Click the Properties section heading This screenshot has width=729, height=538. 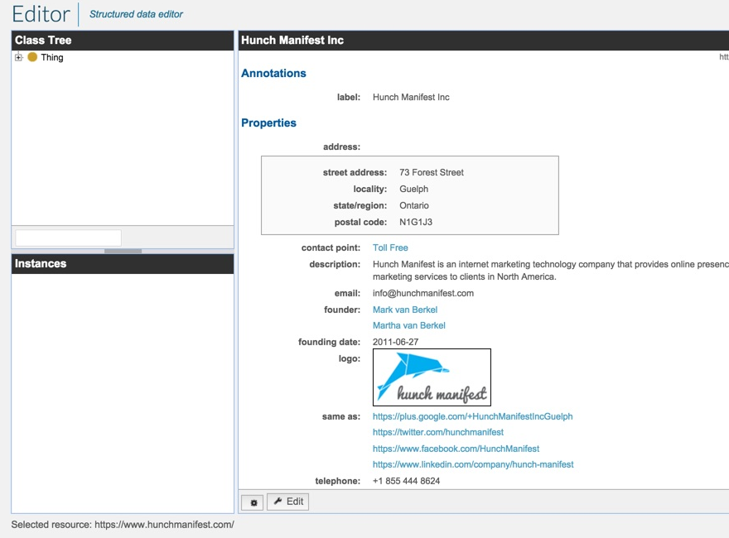268,122
